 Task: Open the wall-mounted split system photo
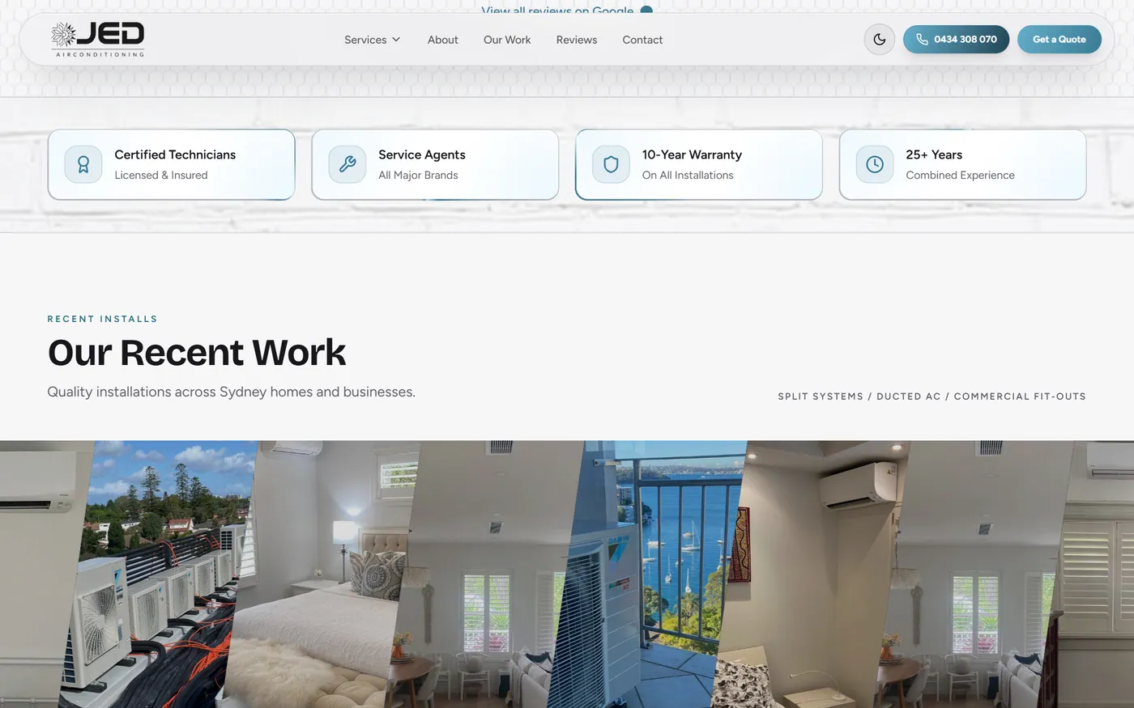pos(810,574)
